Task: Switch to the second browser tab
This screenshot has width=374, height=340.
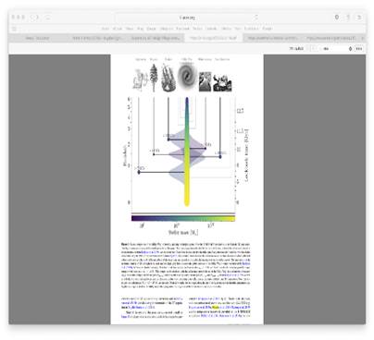Action: 96,38
